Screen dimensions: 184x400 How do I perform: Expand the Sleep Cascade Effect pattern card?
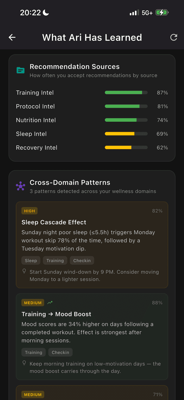click(92, 245)
